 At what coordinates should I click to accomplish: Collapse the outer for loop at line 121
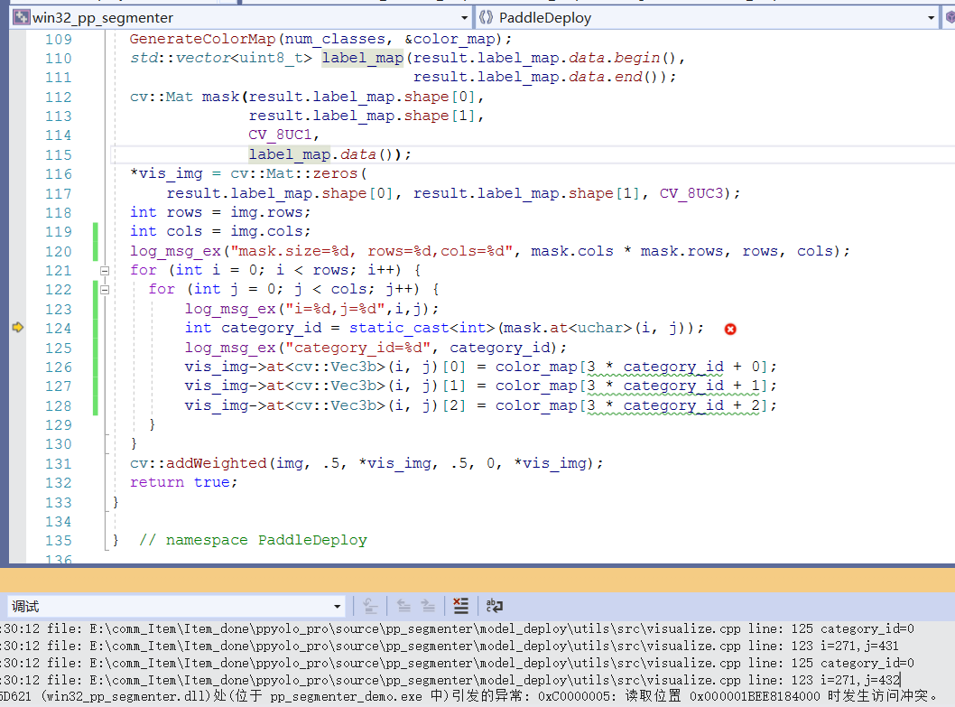coord(105,271)
